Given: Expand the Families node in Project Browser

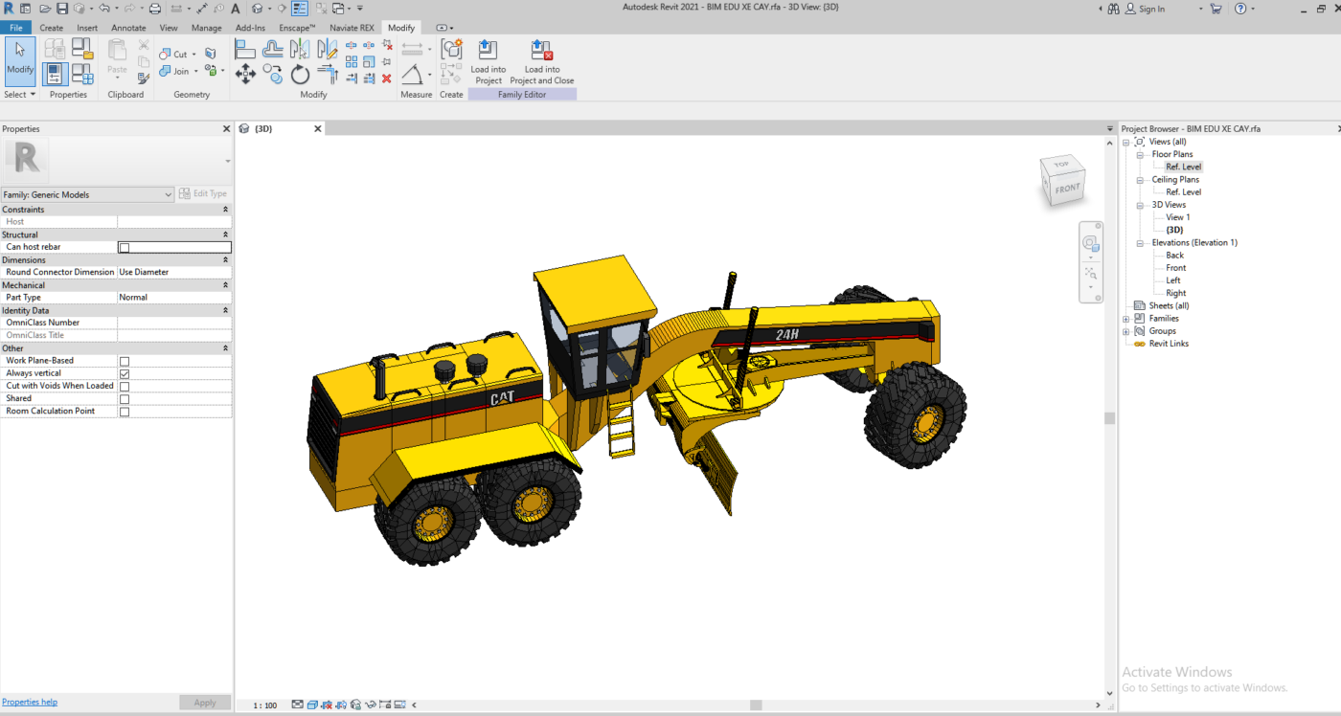Looking at the screenshot, I should pyautogui.click(x=1126, y=319).
